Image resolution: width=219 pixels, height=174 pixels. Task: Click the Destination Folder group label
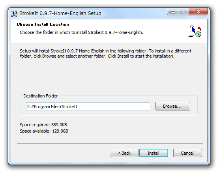(x=40, y=96)
